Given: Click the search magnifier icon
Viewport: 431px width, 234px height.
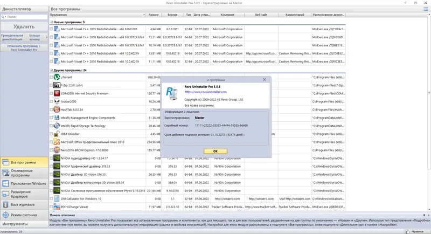Looking at the screenshot, I should 3,17.
